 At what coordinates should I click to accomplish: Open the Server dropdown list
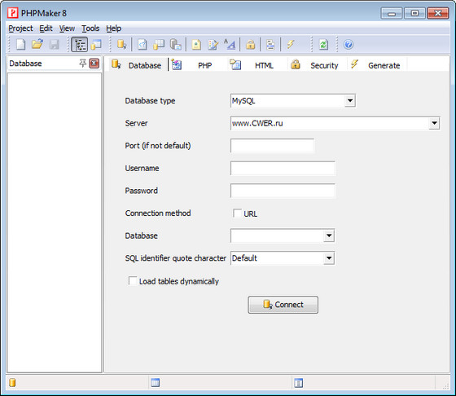click(x=434, y=123)
